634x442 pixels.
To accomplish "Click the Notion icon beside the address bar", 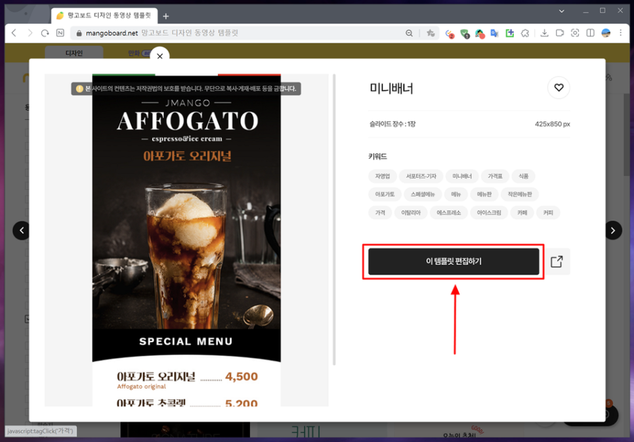I will 60,33.
